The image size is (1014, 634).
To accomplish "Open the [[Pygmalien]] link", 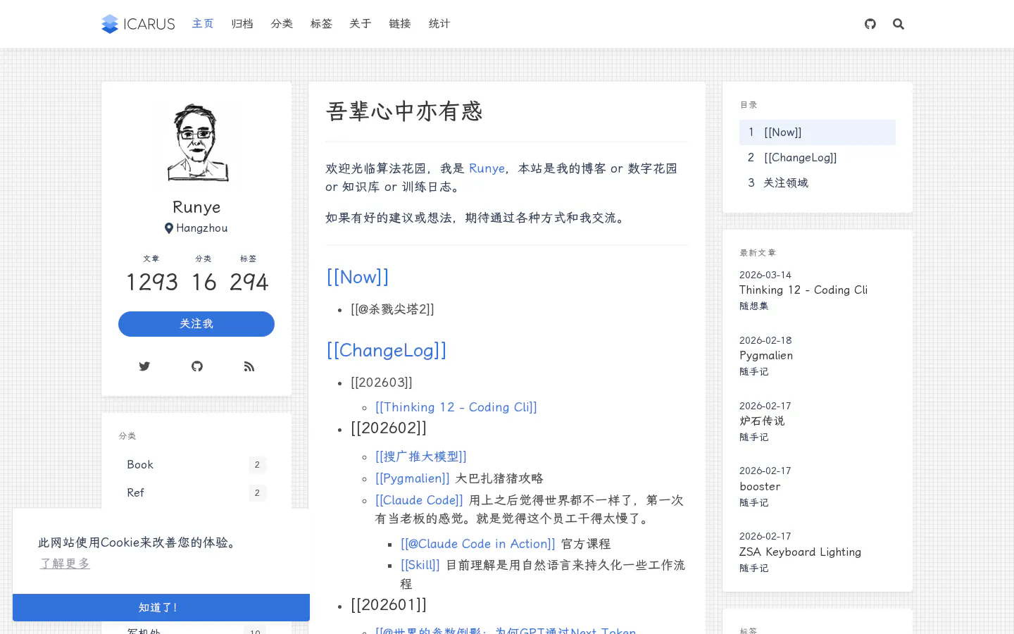I will [413, 478].
